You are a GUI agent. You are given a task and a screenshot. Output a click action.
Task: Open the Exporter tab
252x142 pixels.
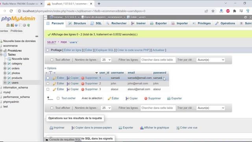click(x=158, y=23)
